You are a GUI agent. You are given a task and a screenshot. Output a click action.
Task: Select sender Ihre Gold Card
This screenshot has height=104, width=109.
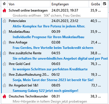point(19,64)
